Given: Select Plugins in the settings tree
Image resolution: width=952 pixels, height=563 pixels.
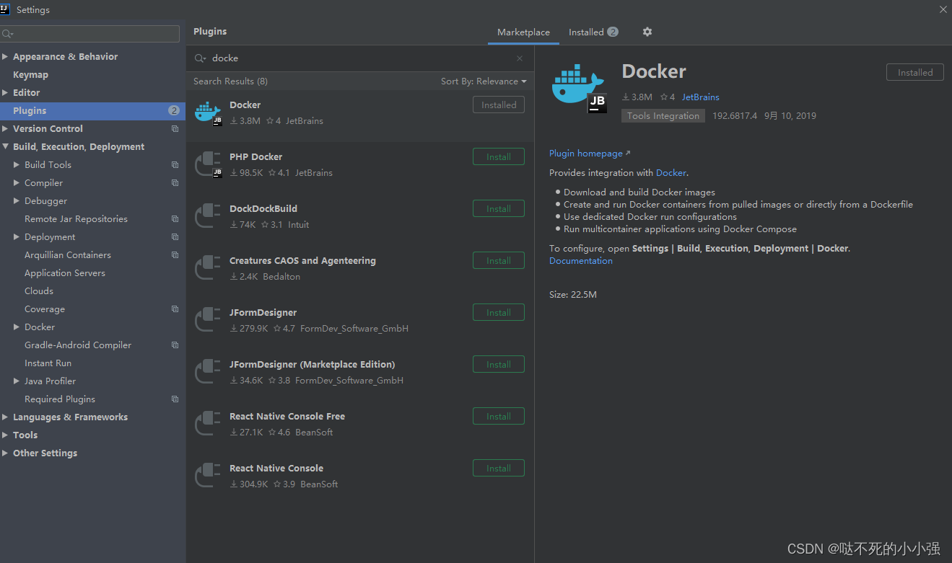Looking at the screenshot, I should pyautogui.click(x=92, y=111).
